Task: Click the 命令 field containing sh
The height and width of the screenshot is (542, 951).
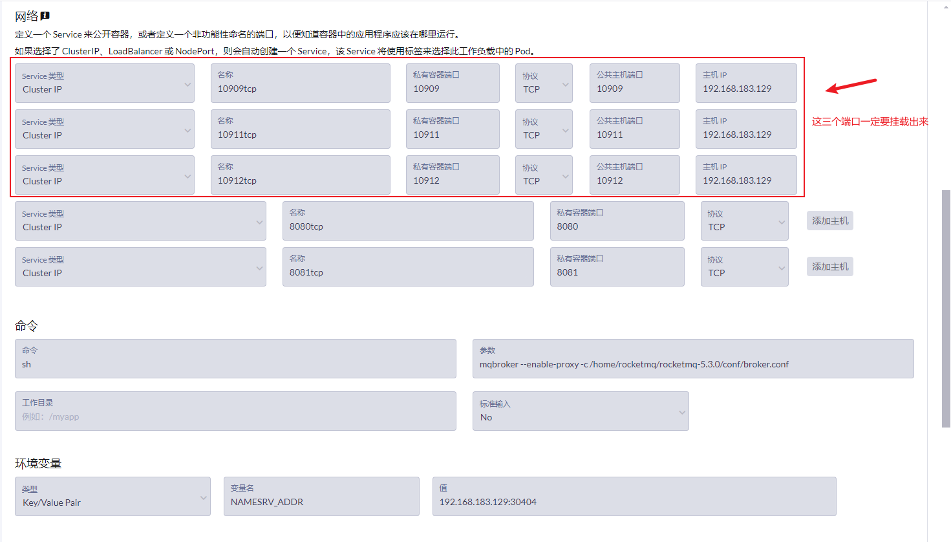Action: click(x=235, y=358)
